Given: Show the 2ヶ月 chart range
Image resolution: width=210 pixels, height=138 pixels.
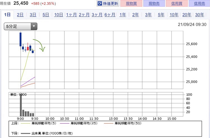Looking at the screenshot, I should pyautogui.click(x=84, y=15).
